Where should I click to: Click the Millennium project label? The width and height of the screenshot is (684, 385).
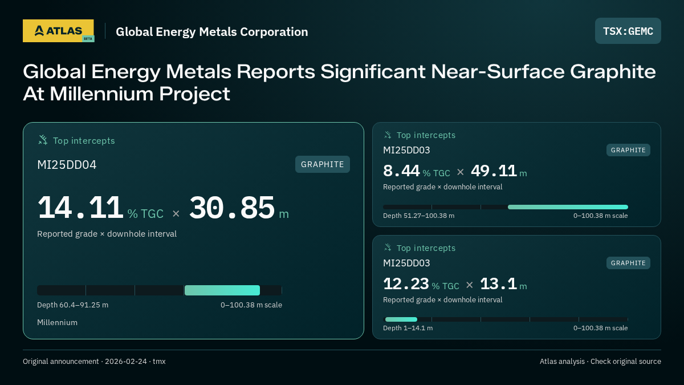tap(57, 323)
